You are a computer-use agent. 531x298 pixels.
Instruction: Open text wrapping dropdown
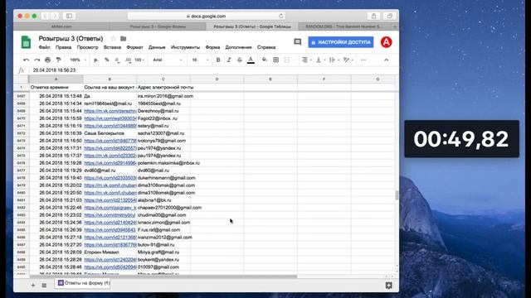pos(334,60)
